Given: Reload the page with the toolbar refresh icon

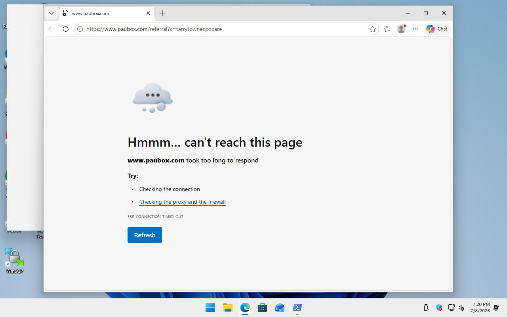Looking at the screenshot, I should pos(66,29).
